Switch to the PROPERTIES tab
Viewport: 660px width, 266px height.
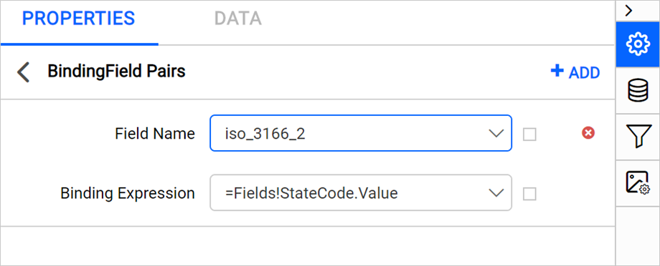pos(79,19)
